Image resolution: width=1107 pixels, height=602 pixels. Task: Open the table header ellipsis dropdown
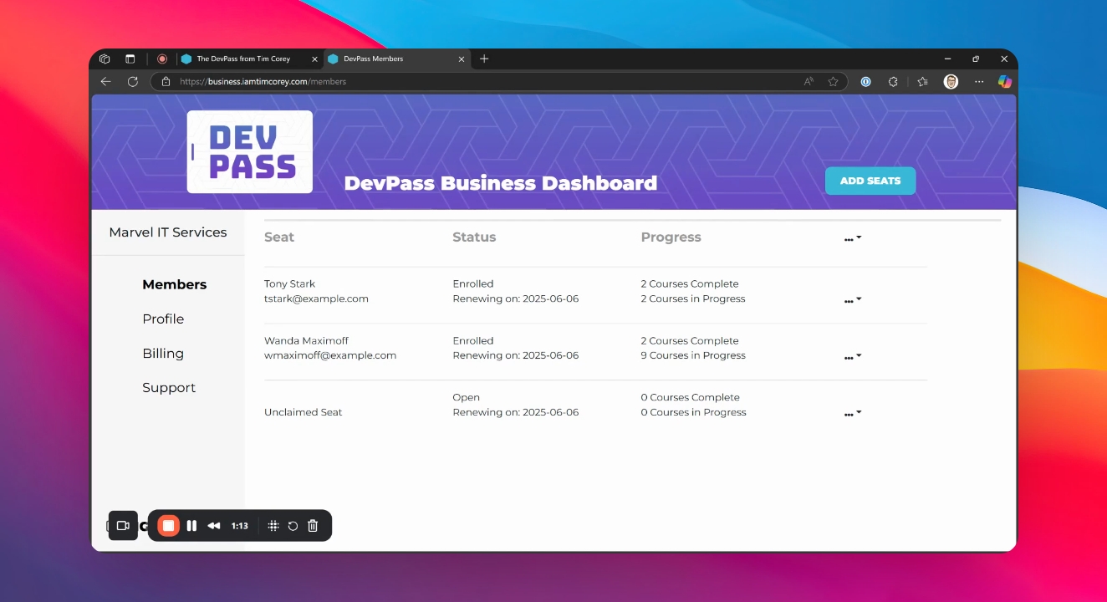click(x=853, y=238)
